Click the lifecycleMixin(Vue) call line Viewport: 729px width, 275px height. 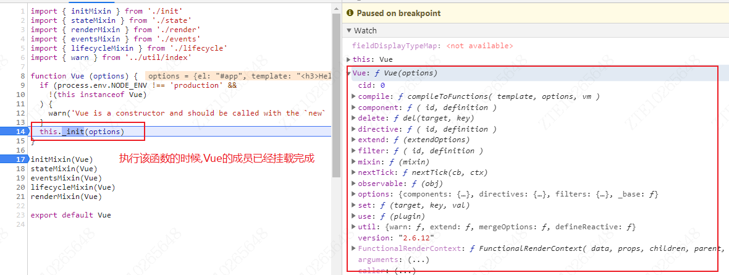pos(73,187)
